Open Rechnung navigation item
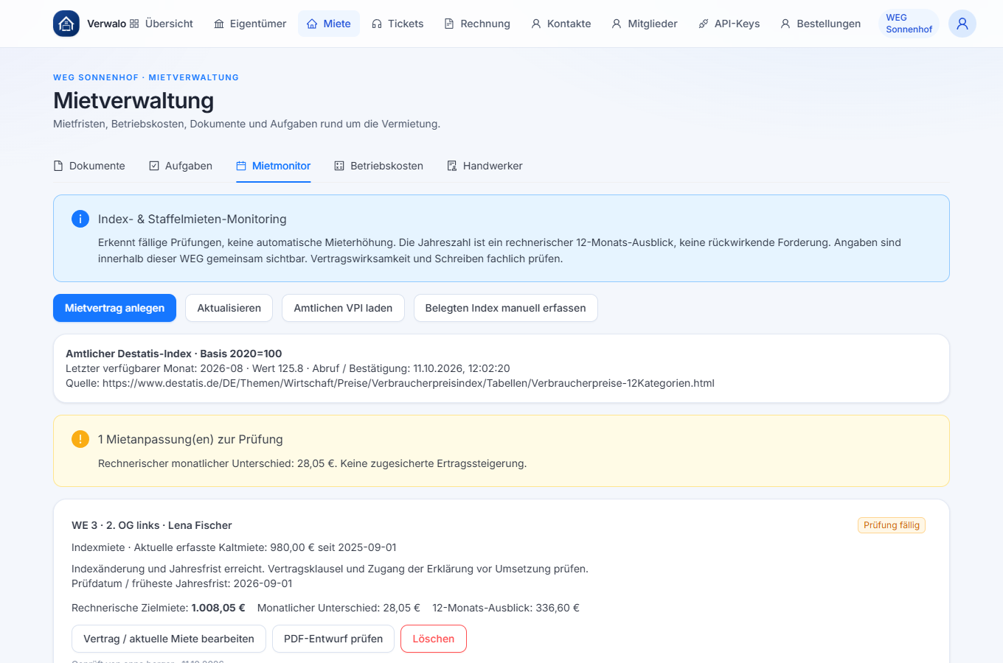This screenshot has width=1003, height=663. tap(477, 24)
